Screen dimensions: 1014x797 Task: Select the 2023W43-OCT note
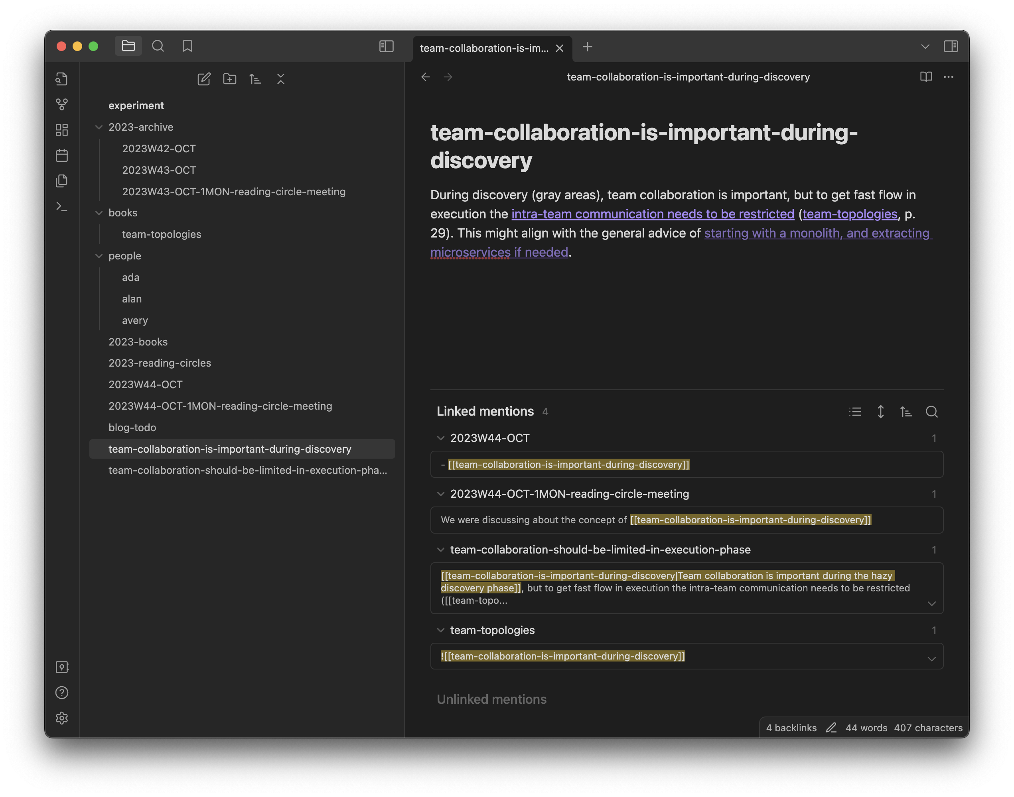click(x=160, y=169)
